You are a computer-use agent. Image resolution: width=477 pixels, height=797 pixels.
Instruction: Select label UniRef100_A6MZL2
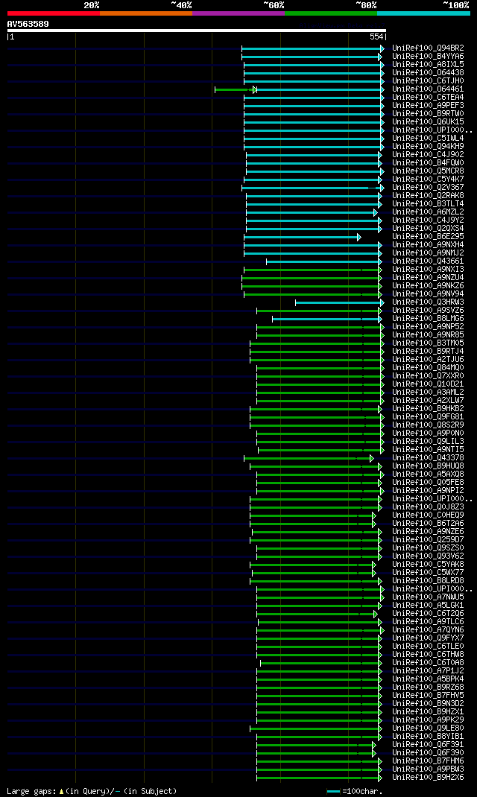pos(428,212)
